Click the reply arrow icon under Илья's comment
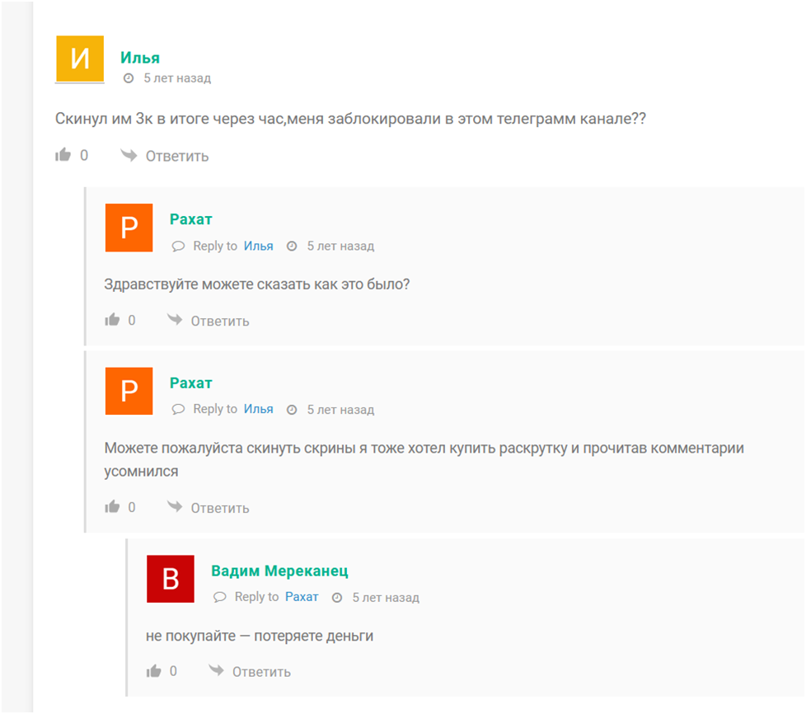806x714 pixels. tap(129, 155)
